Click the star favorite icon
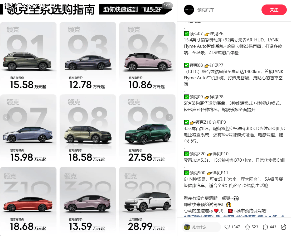291x236 pixels. tap(248, 227)
